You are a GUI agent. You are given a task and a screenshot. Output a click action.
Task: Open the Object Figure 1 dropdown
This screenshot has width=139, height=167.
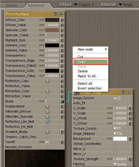click(x=84, y=4)
